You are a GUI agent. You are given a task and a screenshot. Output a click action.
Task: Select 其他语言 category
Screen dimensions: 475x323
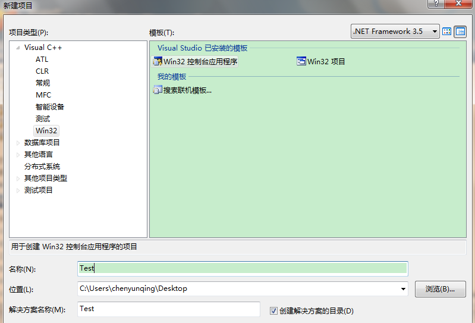coord(38,155)
